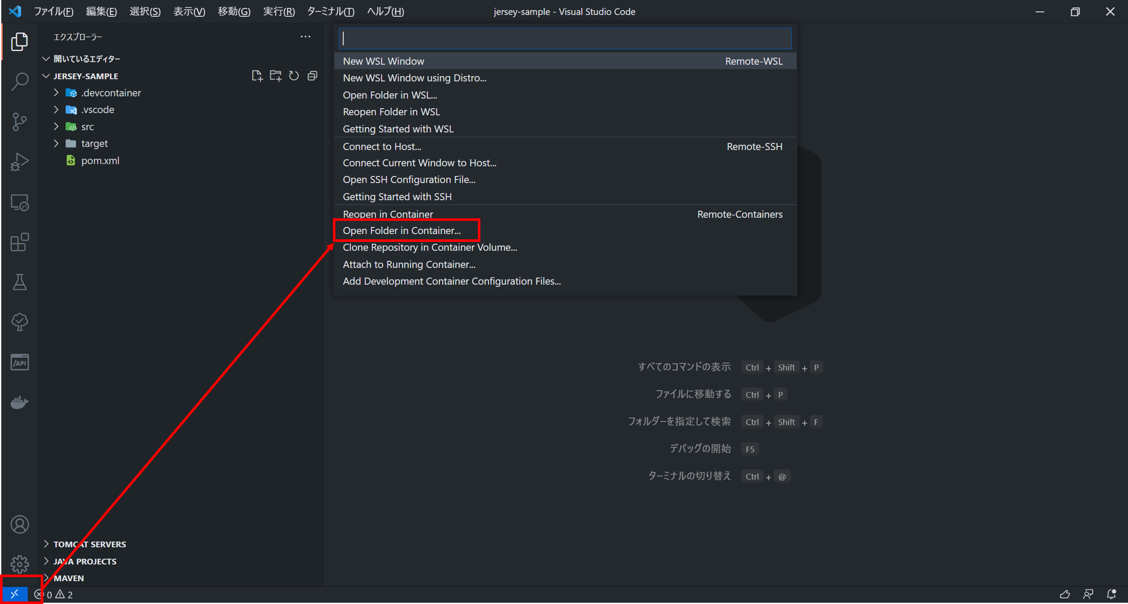Open the Extensions view

tap(19, 242)
